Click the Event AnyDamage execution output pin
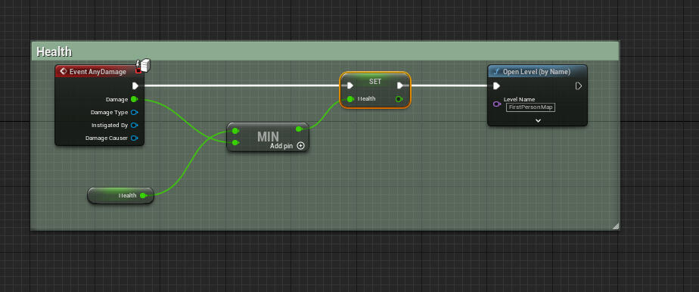 pyautogui.click(x=135, y=85)
